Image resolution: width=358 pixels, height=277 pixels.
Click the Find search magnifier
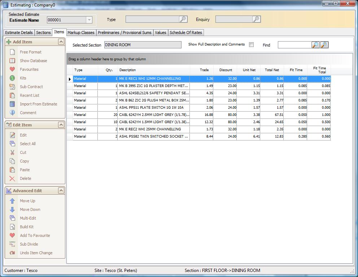point(315,45)
